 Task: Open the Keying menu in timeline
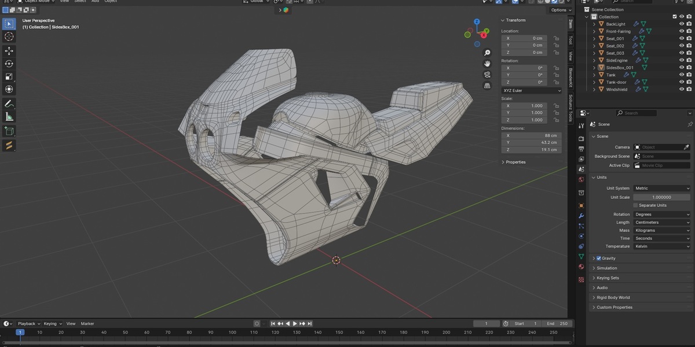[x=52, y=324]
